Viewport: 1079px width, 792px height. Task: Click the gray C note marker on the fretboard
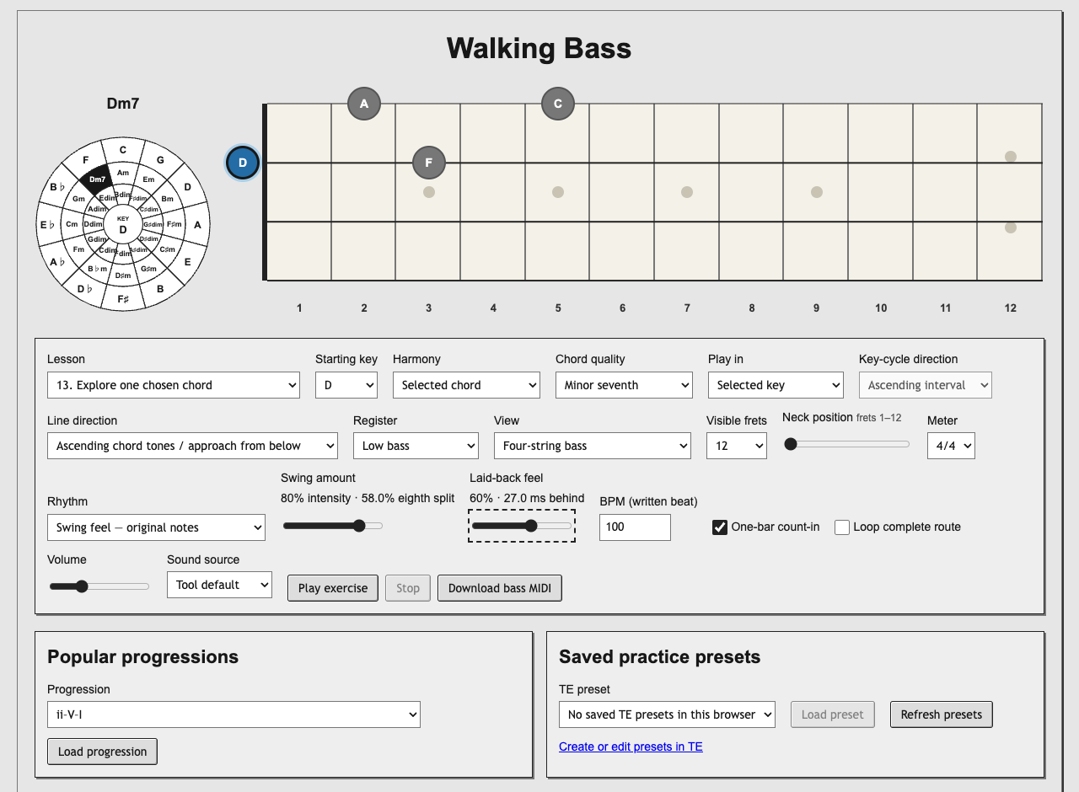click(558, 104)
